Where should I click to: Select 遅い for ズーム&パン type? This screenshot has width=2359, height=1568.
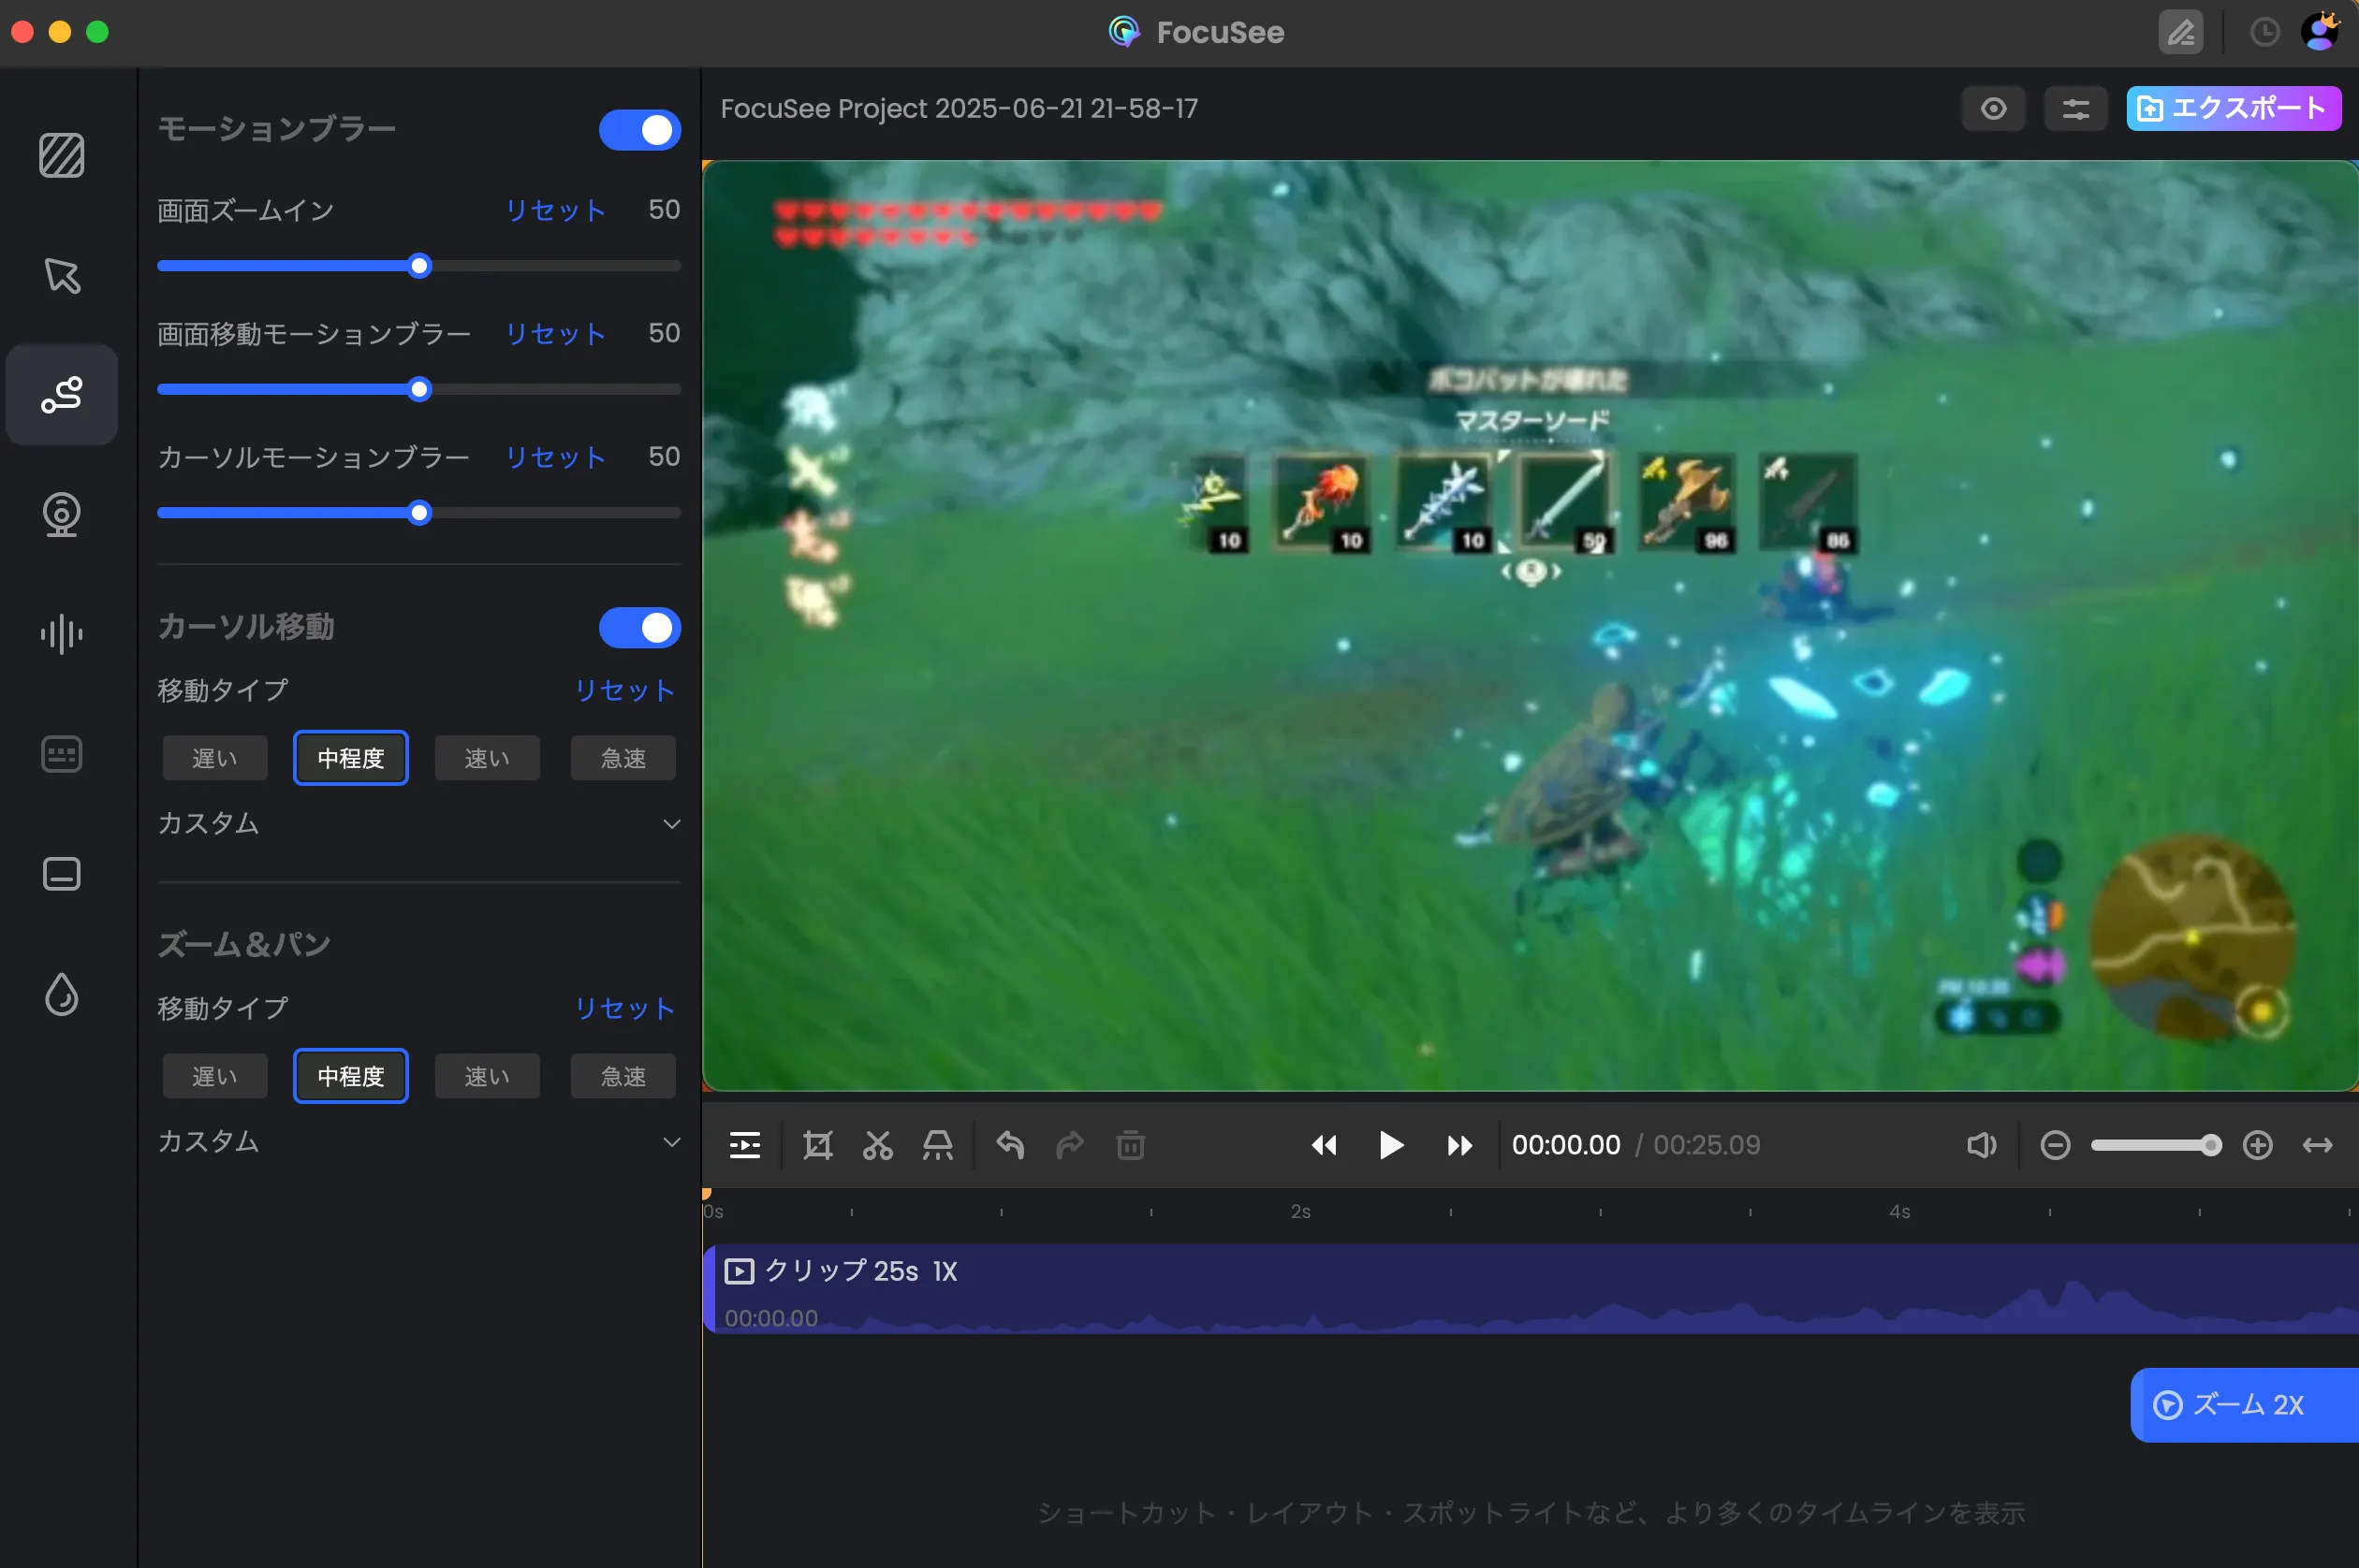[x=215, y=1076]
